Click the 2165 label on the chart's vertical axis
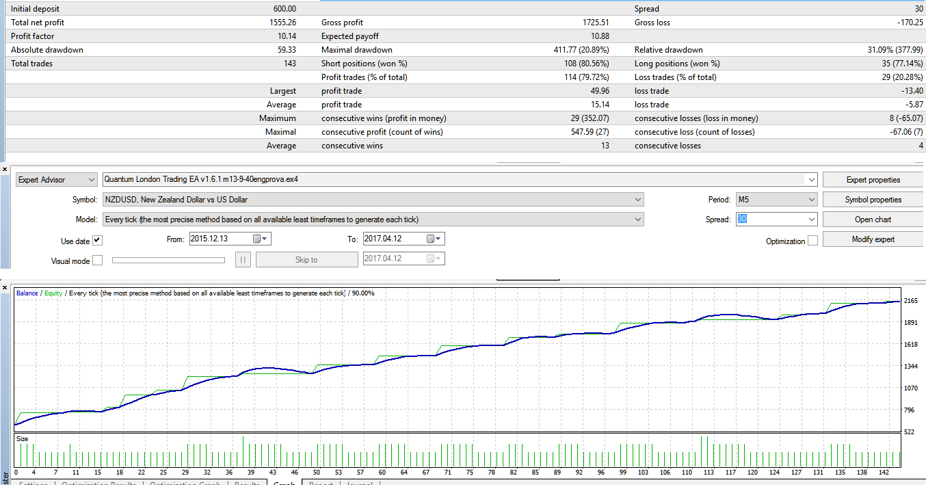The image size is (926, 491). (x=911, y=301)
